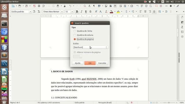The image size is (185, 104).
Task: Click the Paste clipboard icon
Action: click(x=58, y=6)
